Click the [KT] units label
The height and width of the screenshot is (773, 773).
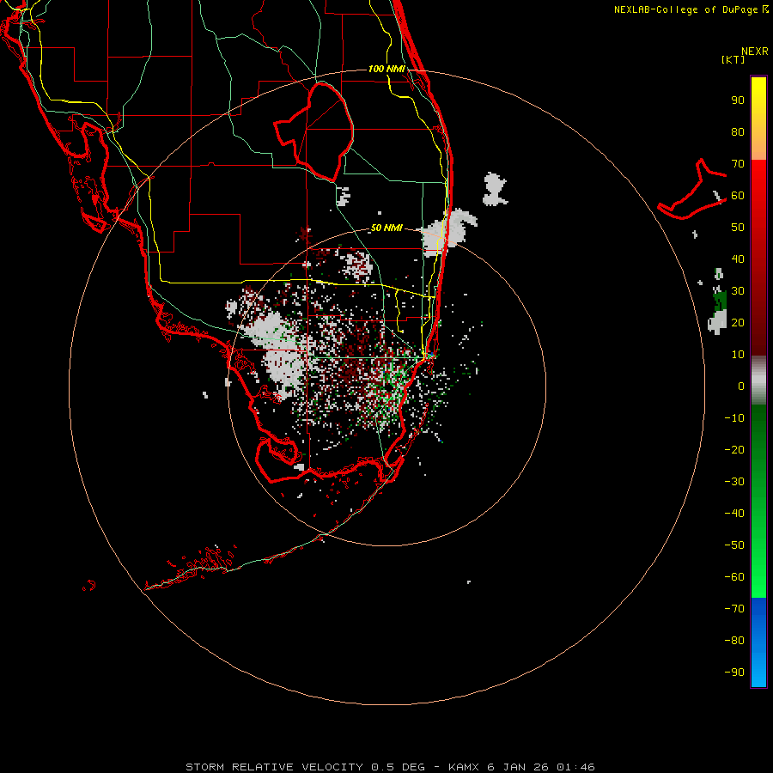pyautogui.click(x=733, y=59)
